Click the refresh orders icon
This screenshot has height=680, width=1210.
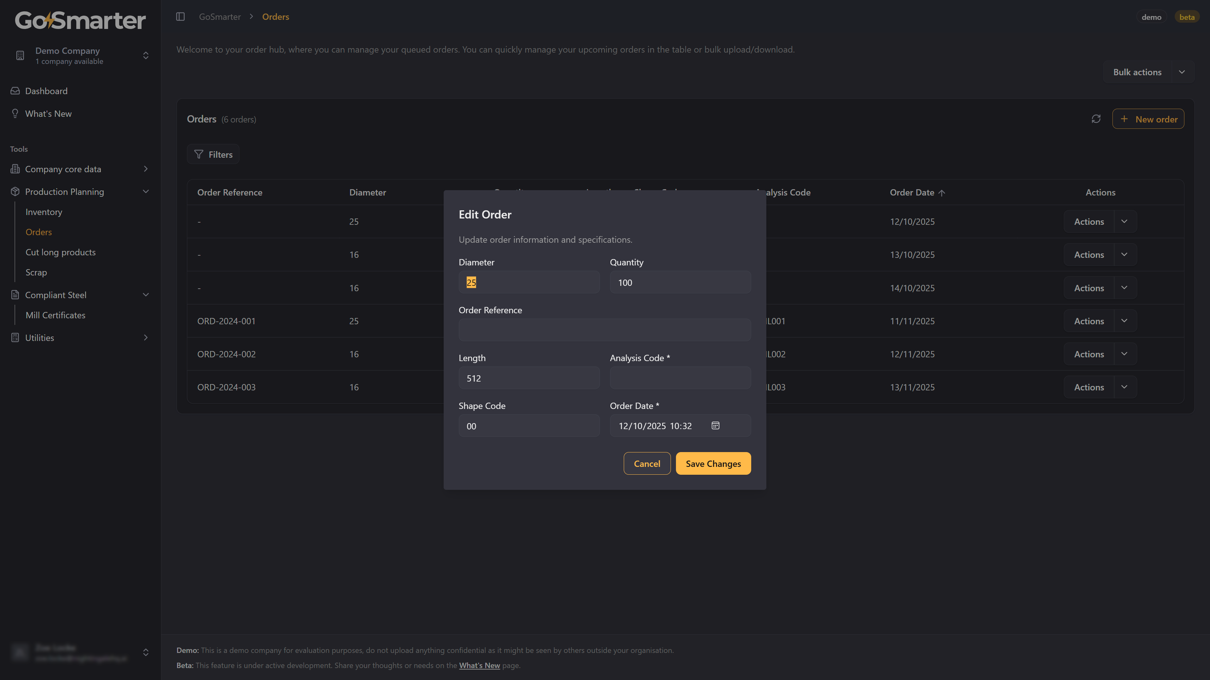(1096, 119)
